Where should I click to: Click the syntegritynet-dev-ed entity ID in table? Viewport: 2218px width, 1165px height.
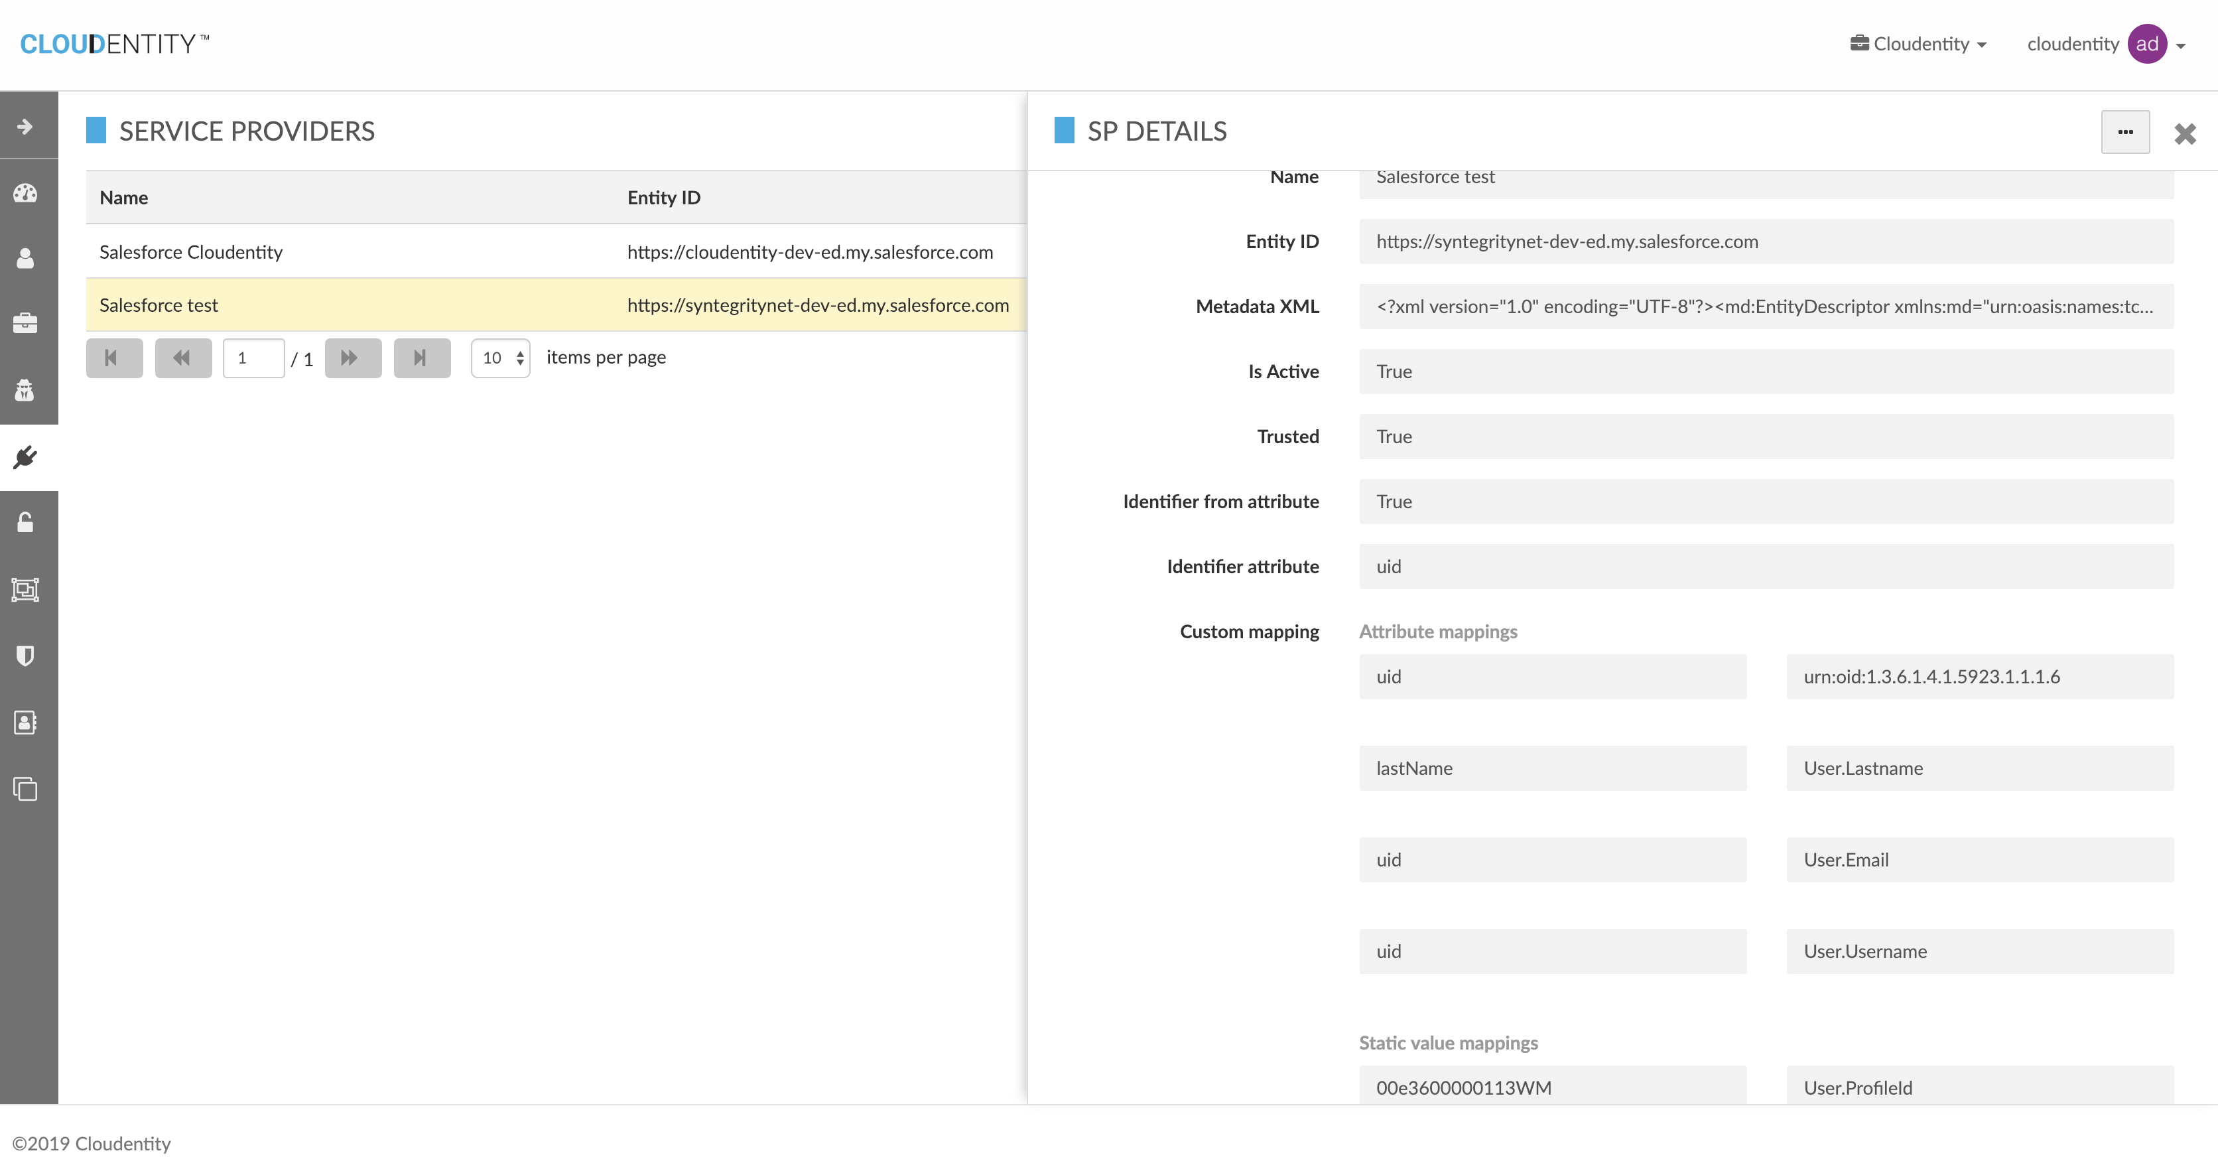click(x=818, y=305)
